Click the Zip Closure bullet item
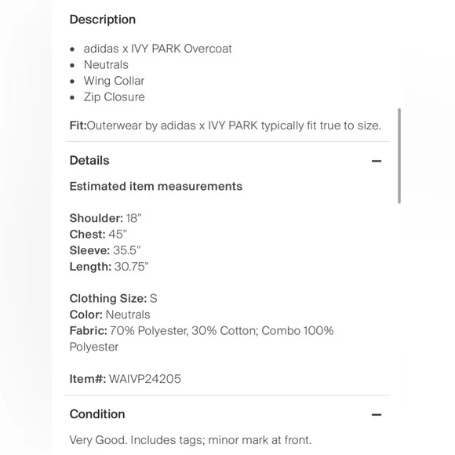Image resolution: width=455 pixels, height=455 pixels. tap(114, 97)
